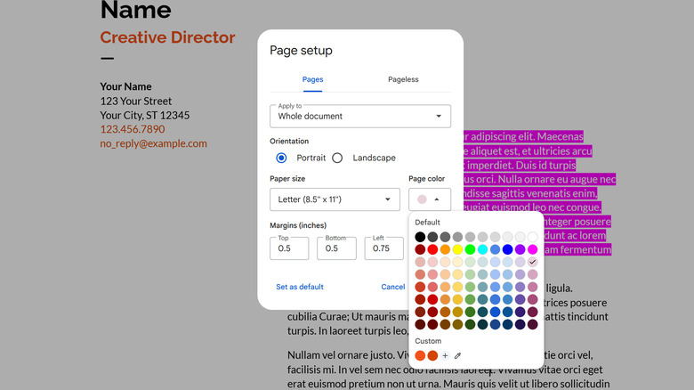This screenshot has height=390, width=694.
Task: Choose the magenta color swatch
Action: (532, 249)
